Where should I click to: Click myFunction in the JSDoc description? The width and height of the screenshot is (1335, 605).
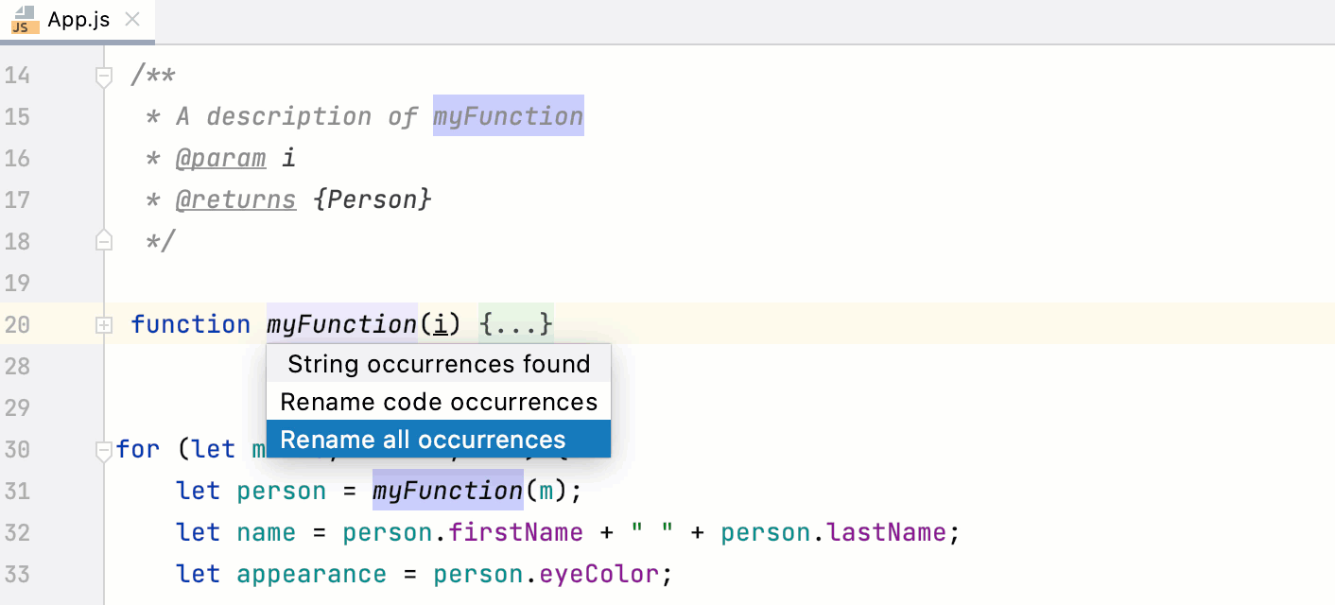click(508, 115)
